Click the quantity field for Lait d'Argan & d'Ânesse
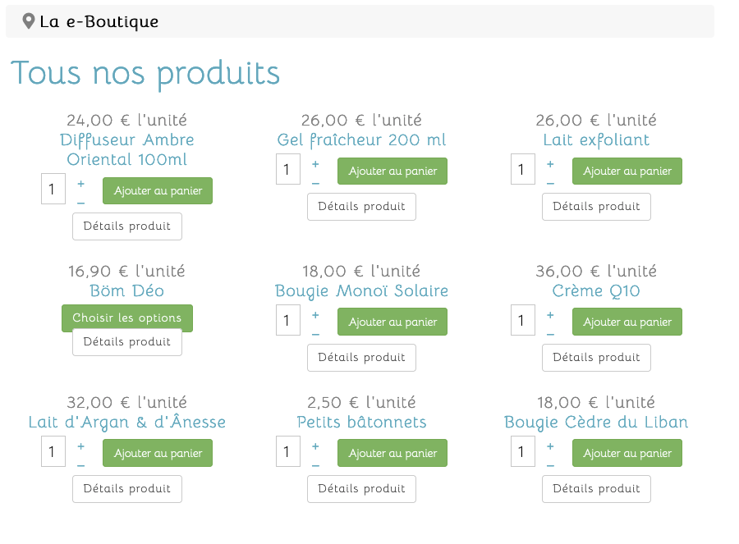The height and width of the screenshot is (544, 739). point(53,451)
